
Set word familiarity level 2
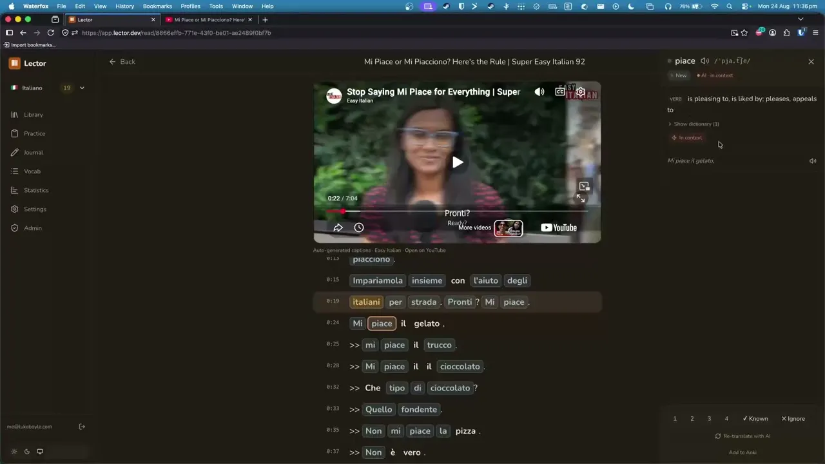point(692,419)
